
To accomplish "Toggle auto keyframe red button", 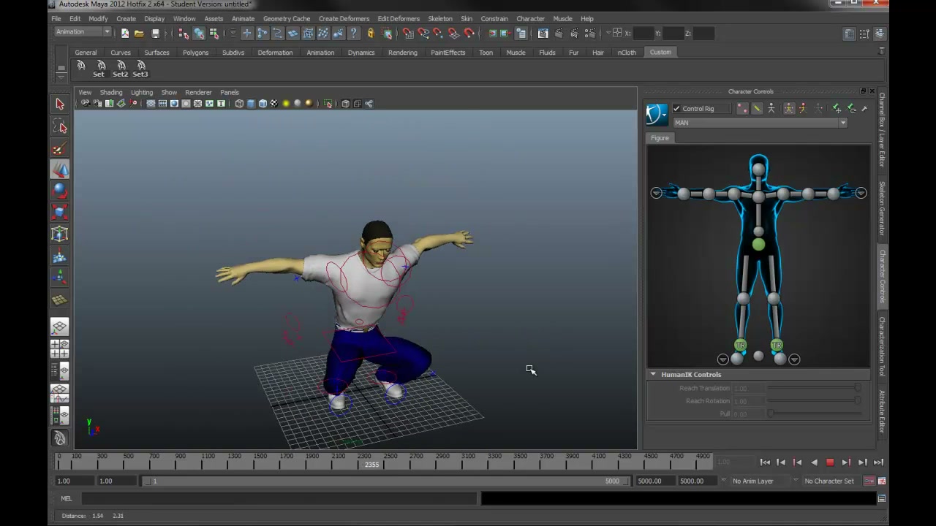I will pos(869,481).
